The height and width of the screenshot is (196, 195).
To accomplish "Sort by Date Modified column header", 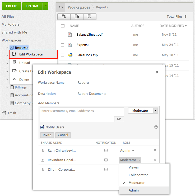I will (173, 26).
